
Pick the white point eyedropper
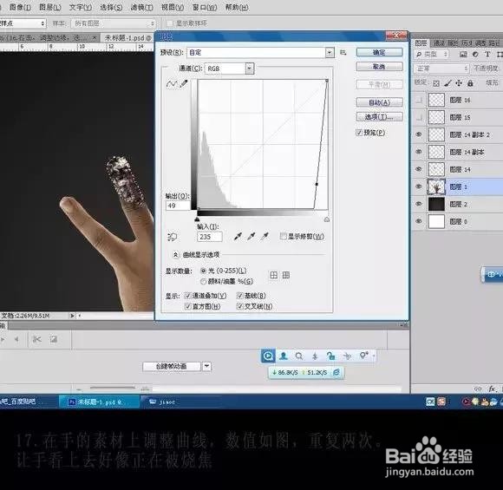coord(265,237)
